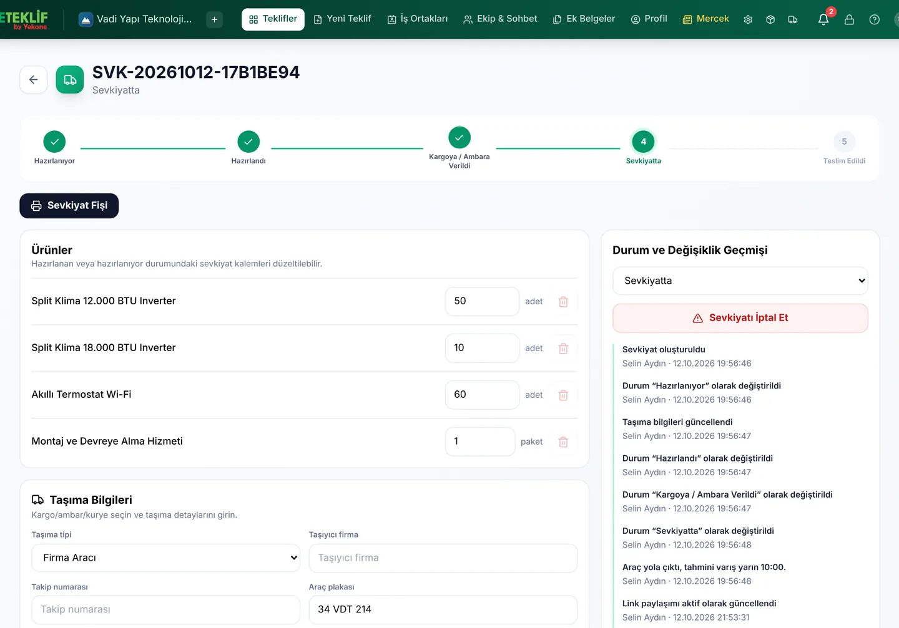The height and width of the screenshot is (628, 899).
Task: Focus the Taşıyıcı firma input field
Action: tap(443, 558)
